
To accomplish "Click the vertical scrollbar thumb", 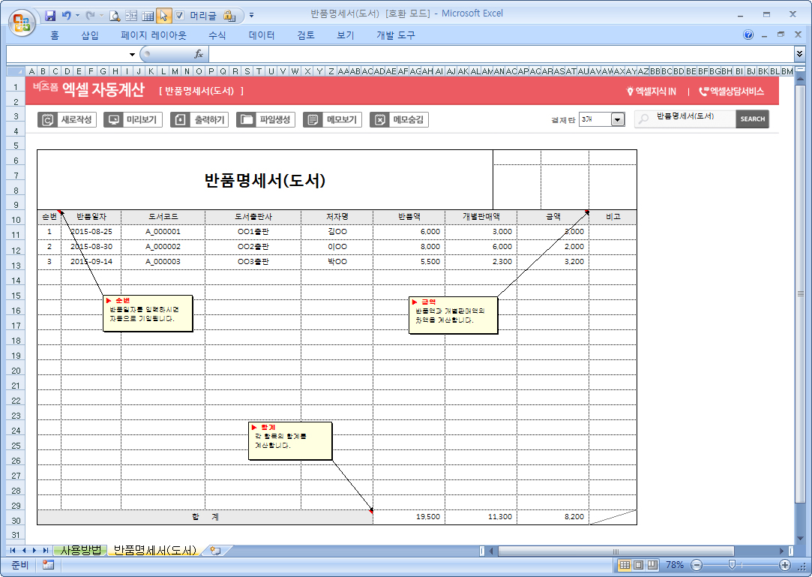I will pyautogui.click(x=800, y=294).
